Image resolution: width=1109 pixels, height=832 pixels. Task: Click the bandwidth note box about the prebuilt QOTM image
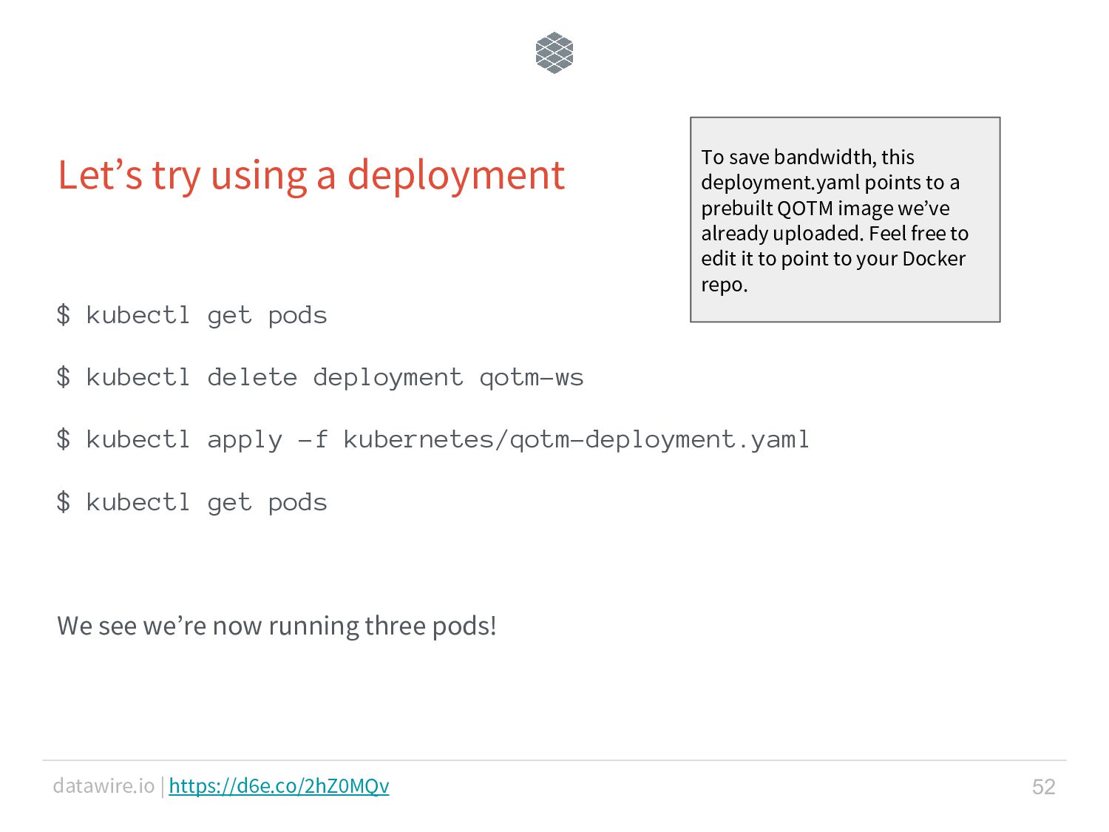click(845, 220)
